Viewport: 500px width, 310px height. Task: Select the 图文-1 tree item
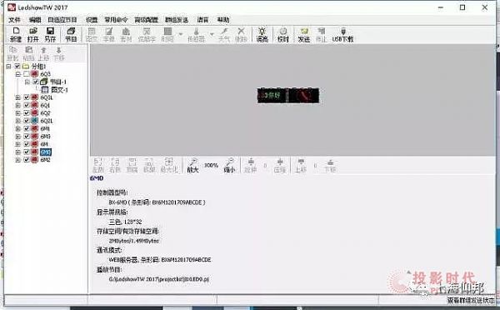59,90
